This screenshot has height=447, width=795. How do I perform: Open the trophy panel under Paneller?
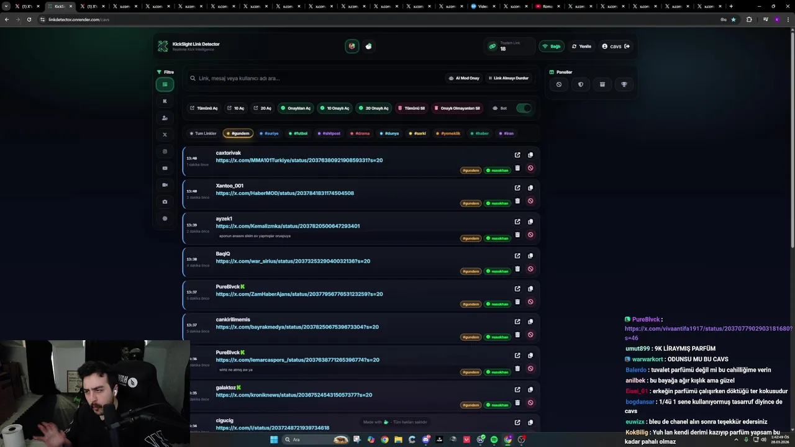(x=624, y=84)
